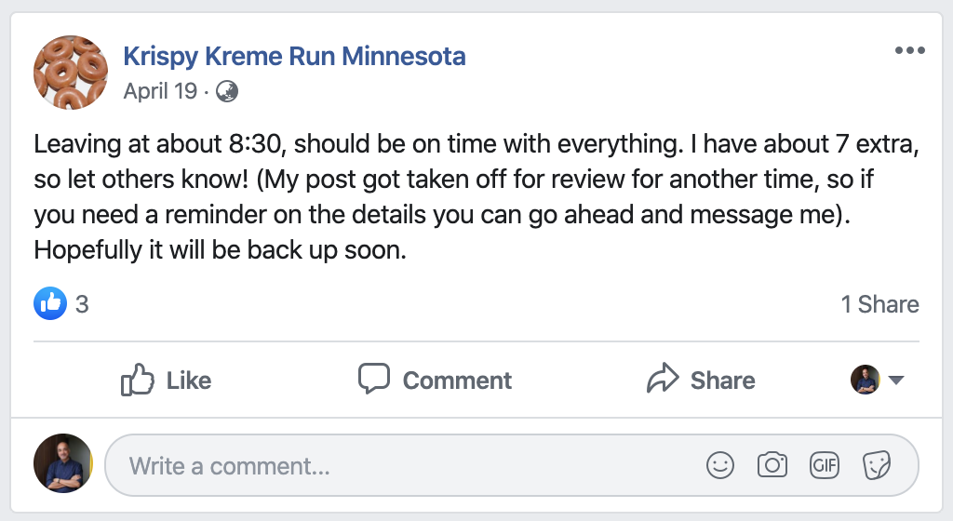953x521 pixels.
Task: Attach a photo using the camera icon
Action: [772, 465]
